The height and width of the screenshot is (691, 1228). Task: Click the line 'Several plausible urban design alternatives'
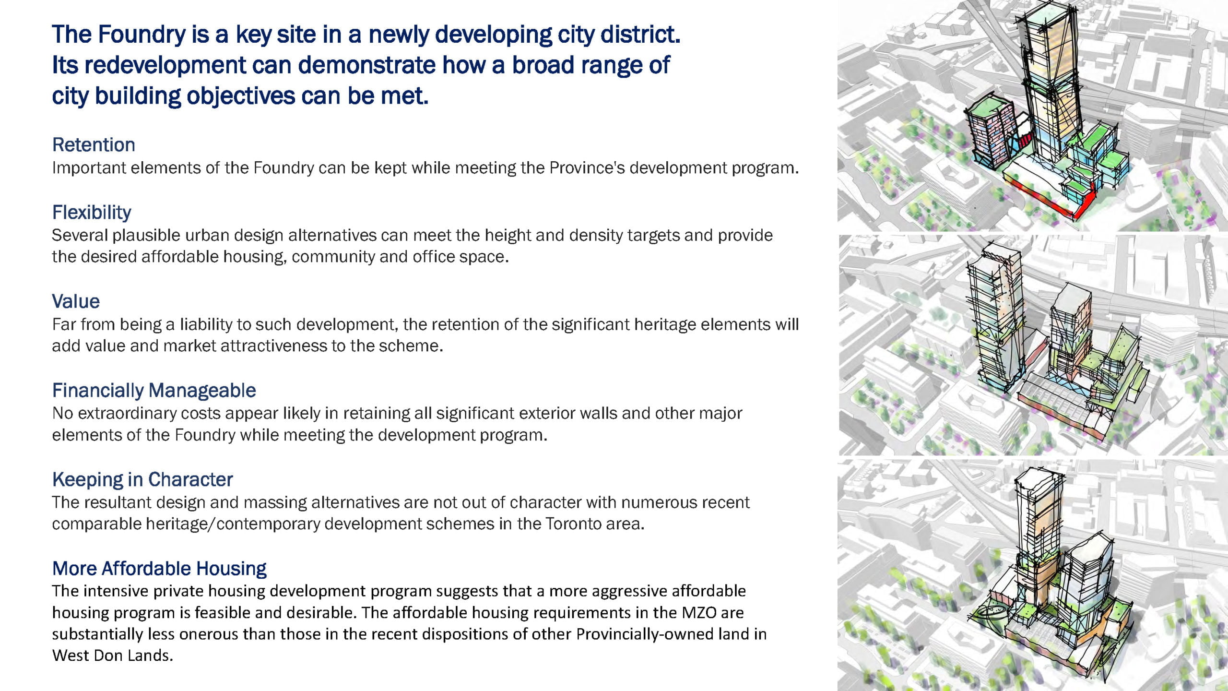tap(413, 235)
